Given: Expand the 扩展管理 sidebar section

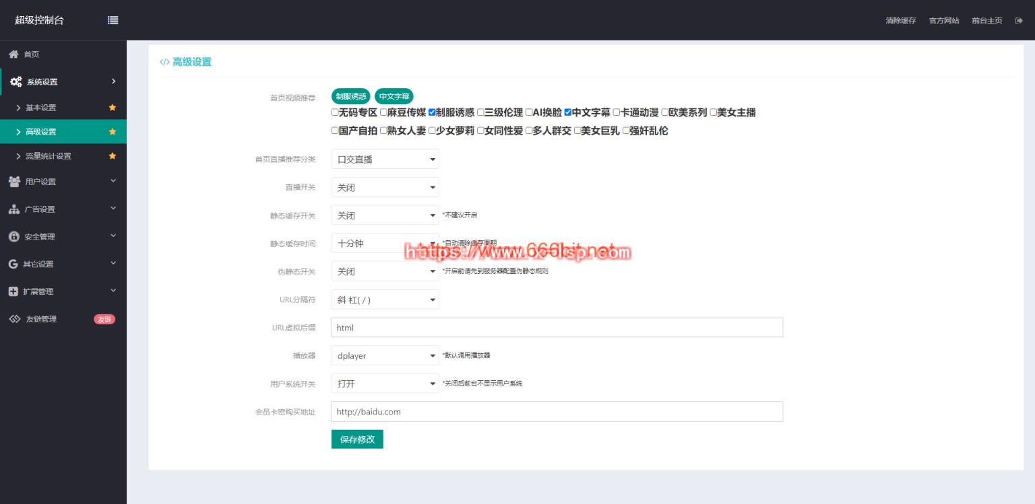Looking at the screenshot, I should [x=63, y=291].
